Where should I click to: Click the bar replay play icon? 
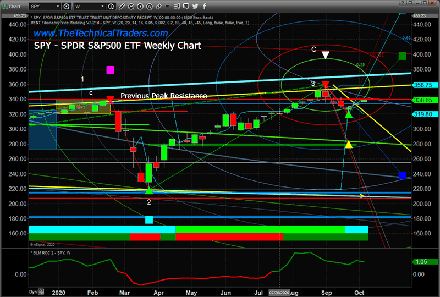pos(140,6)
